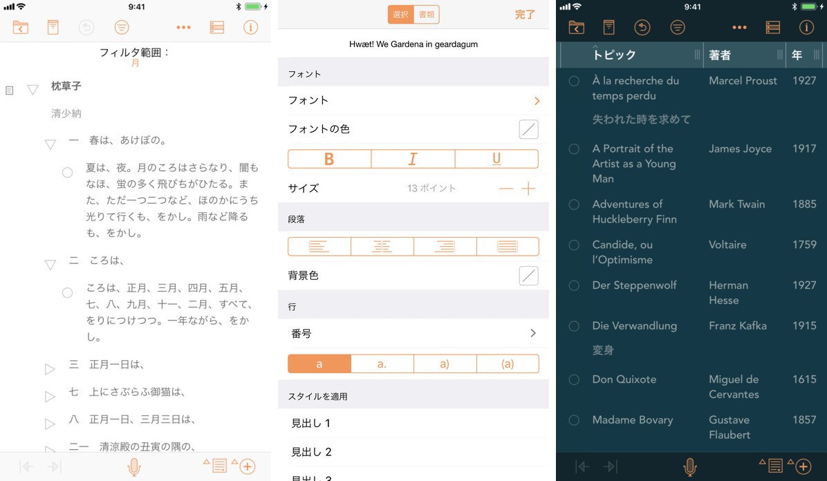Viewport: 827px width, 481px height.
Task: Open the info inspector icon in left screen
Action: (250, 27)
